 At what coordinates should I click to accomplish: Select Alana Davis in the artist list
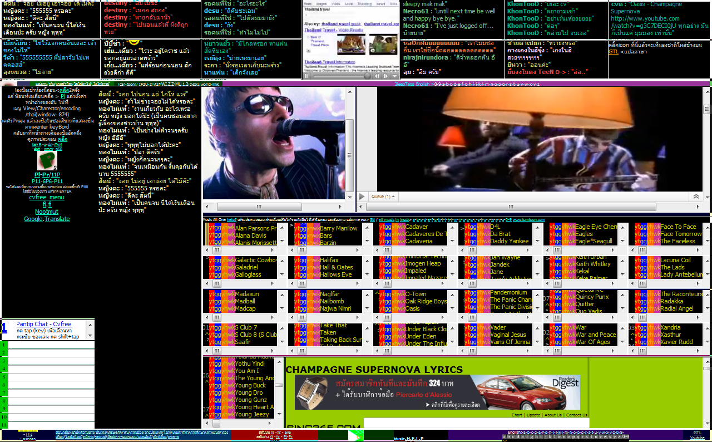(251, 235)
